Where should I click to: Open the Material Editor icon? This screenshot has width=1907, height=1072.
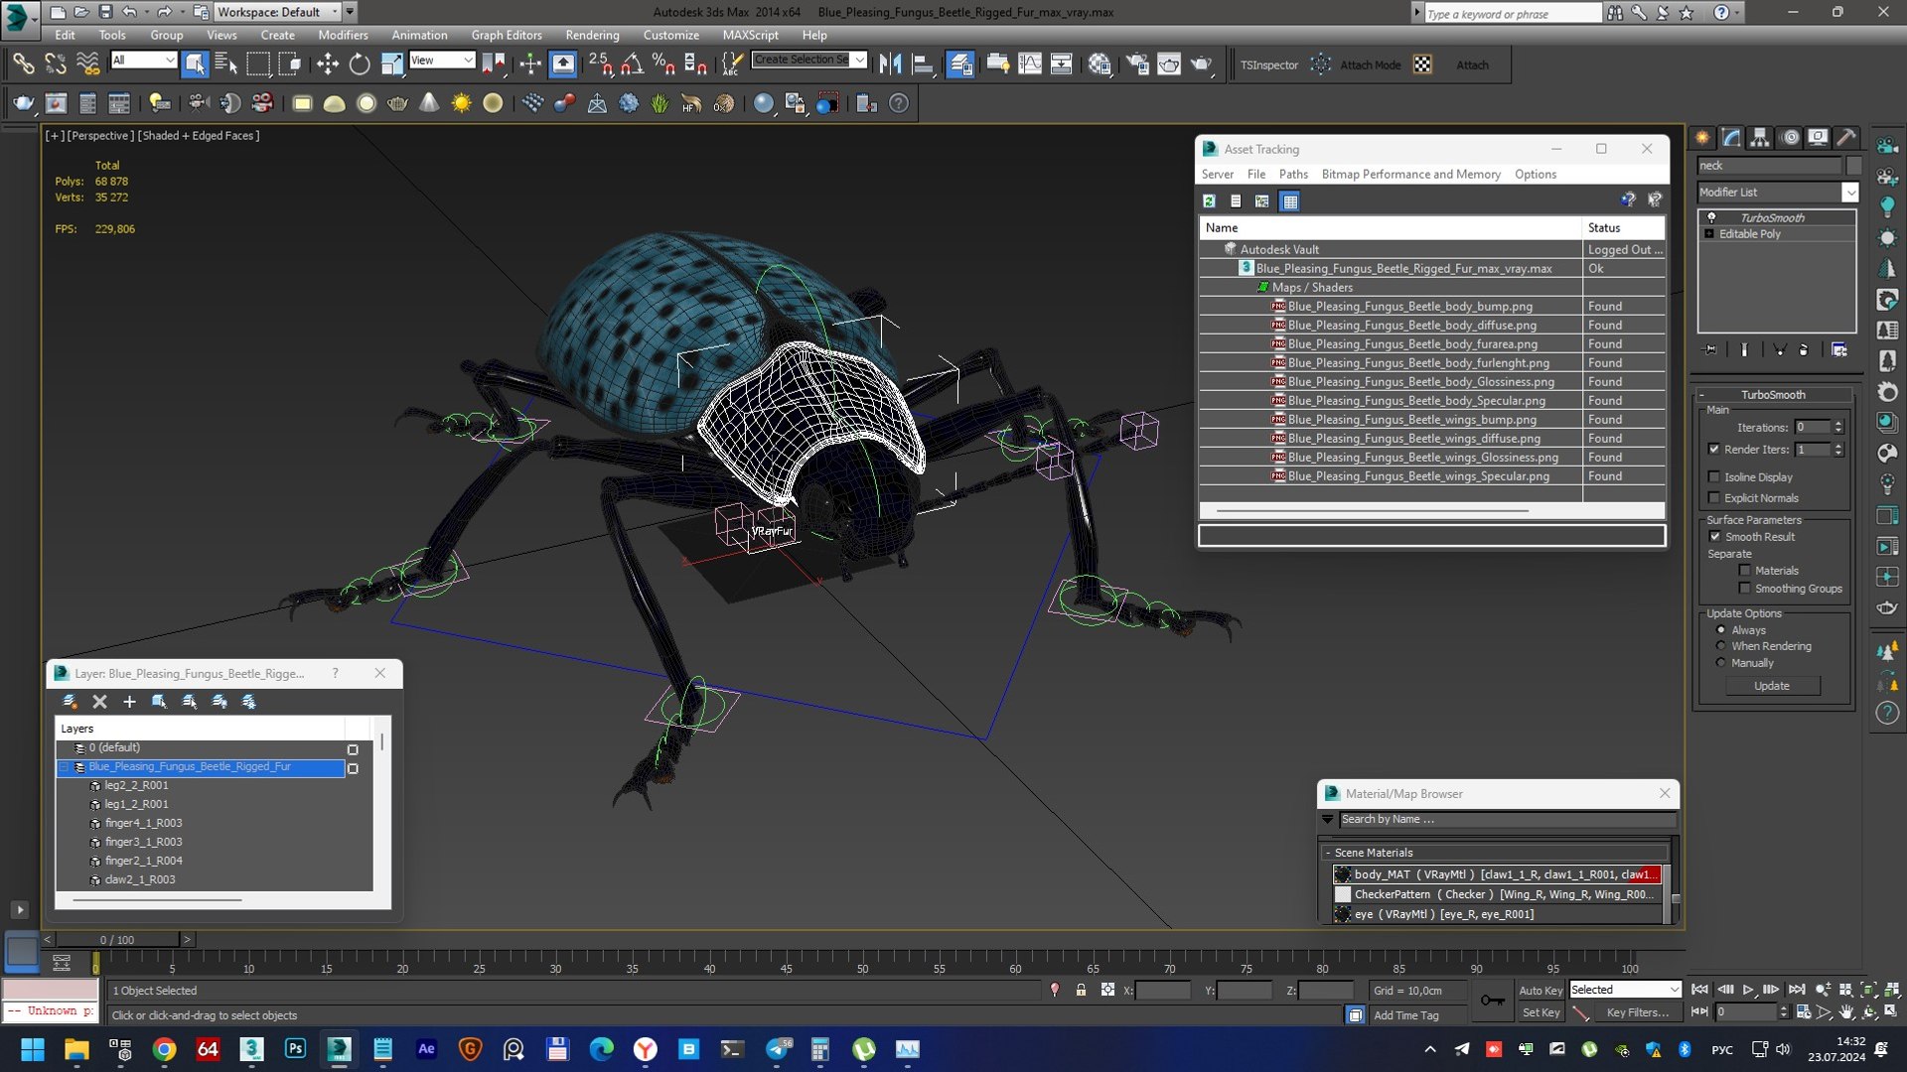click(x=1100, y=65)
